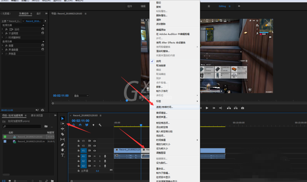Select the Track Select Forward tool

(x=62, y=124)
